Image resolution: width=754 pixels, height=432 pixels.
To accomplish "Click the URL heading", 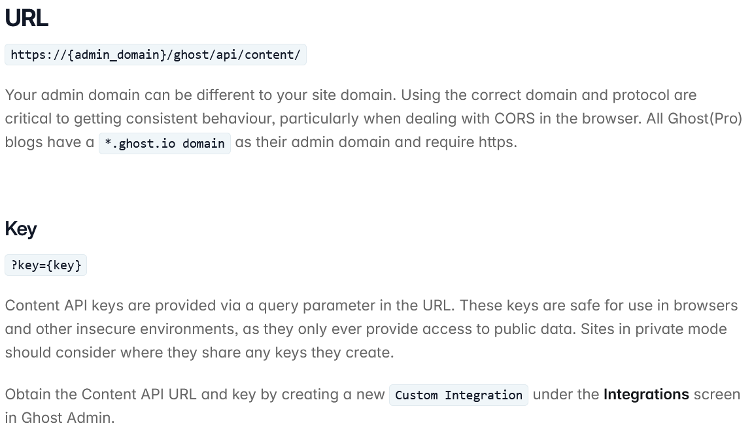I will (x=26, y=18).
